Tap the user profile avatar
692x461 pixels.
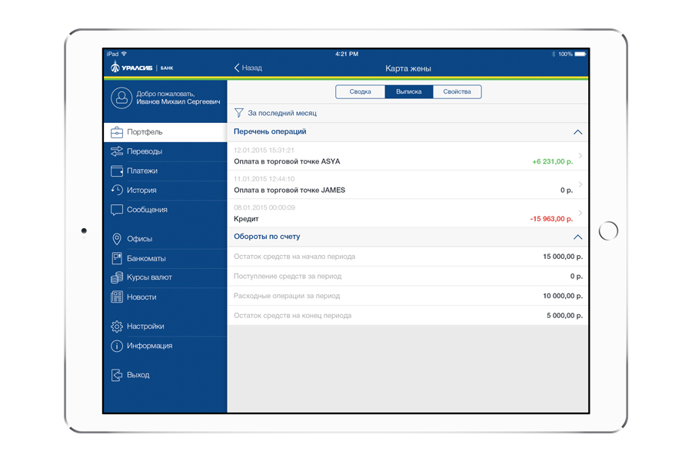[121, 98]
